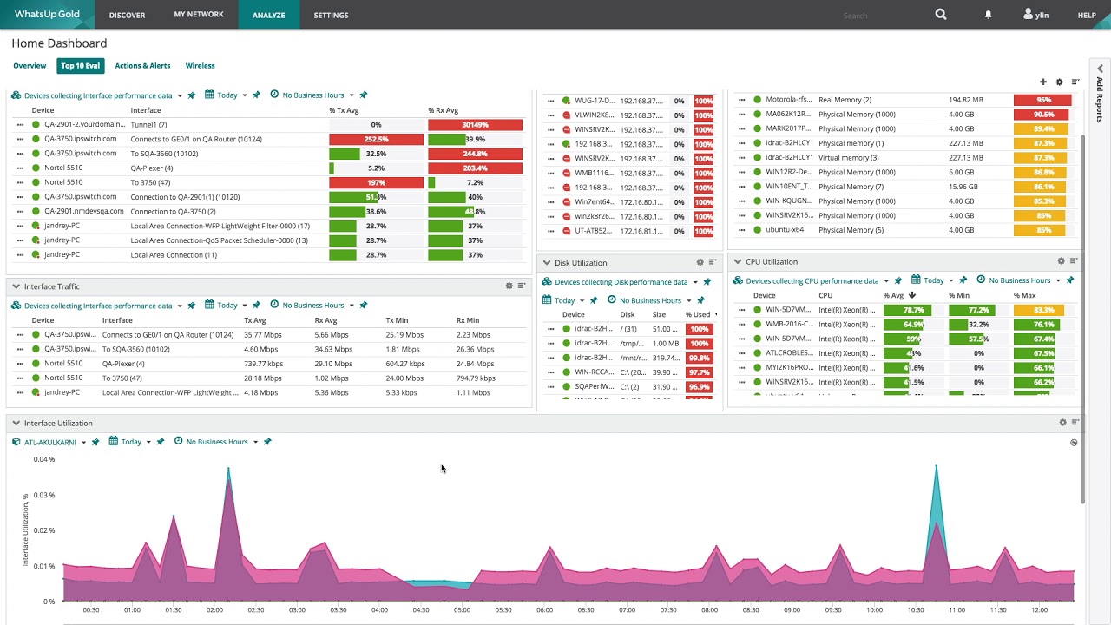Open the ANALYZE menu

coord(269,15)
